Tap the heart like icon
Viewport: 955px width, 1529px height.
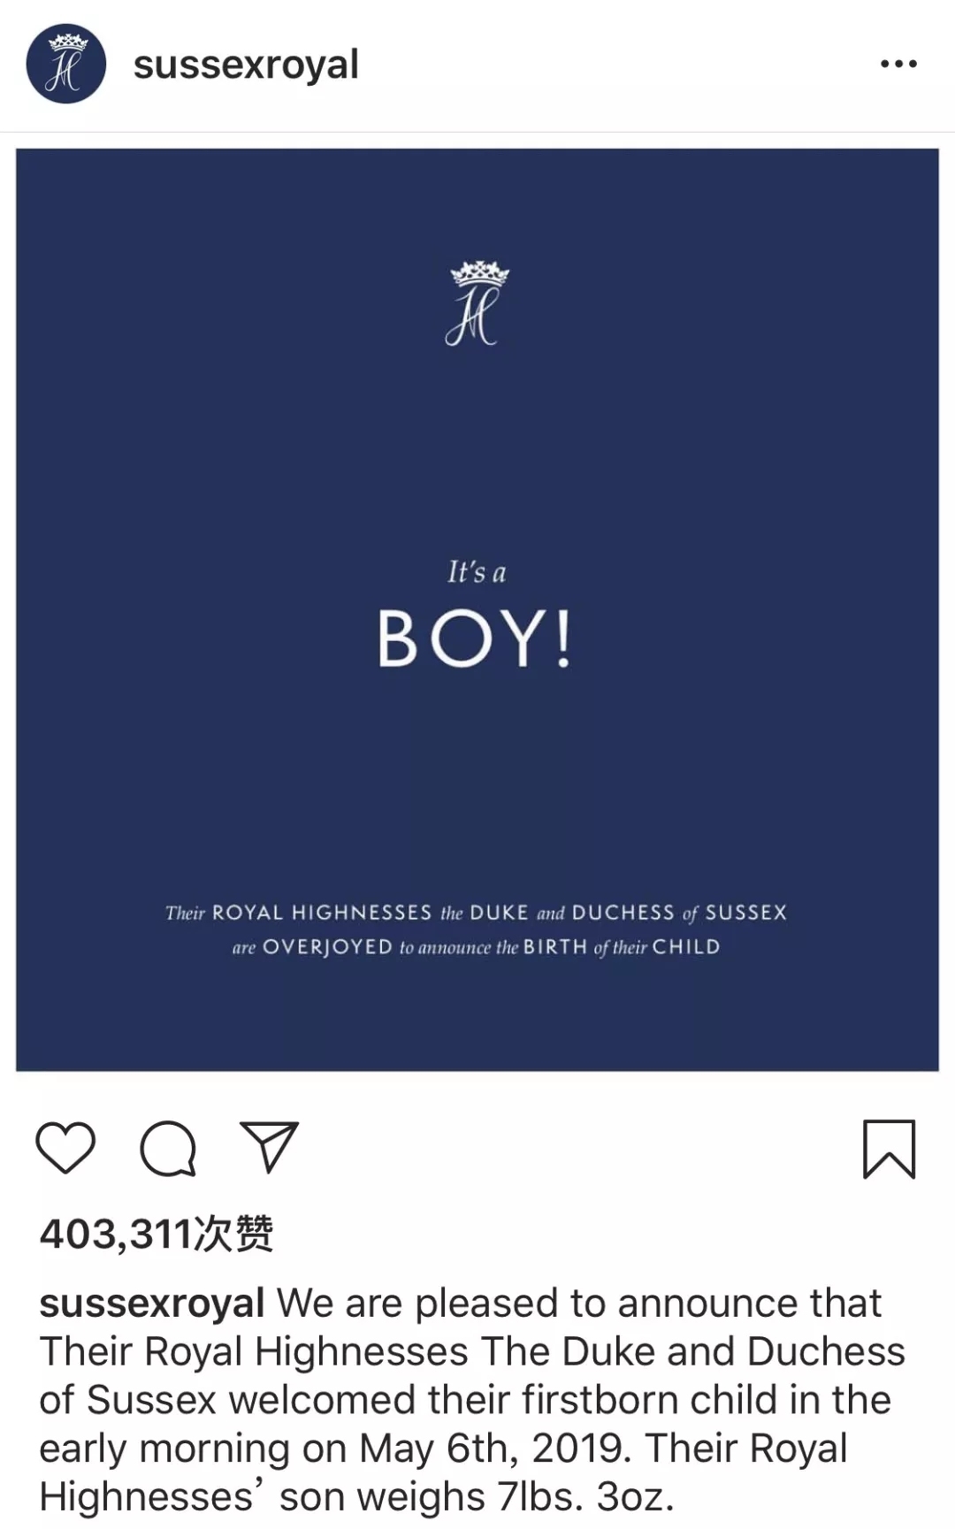pyautogui.click(x=65, y=1147)
